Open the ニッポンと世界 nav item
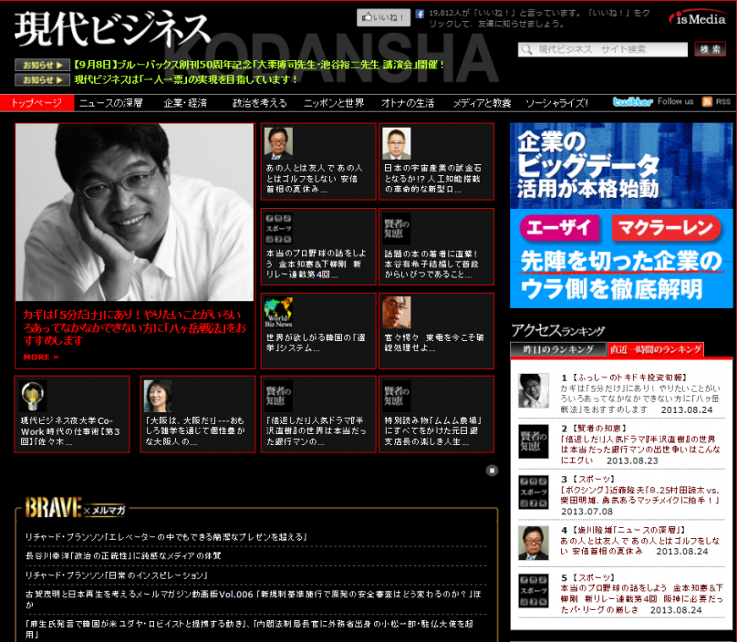Viewport: 737px width, 642px height. (334, 103)
